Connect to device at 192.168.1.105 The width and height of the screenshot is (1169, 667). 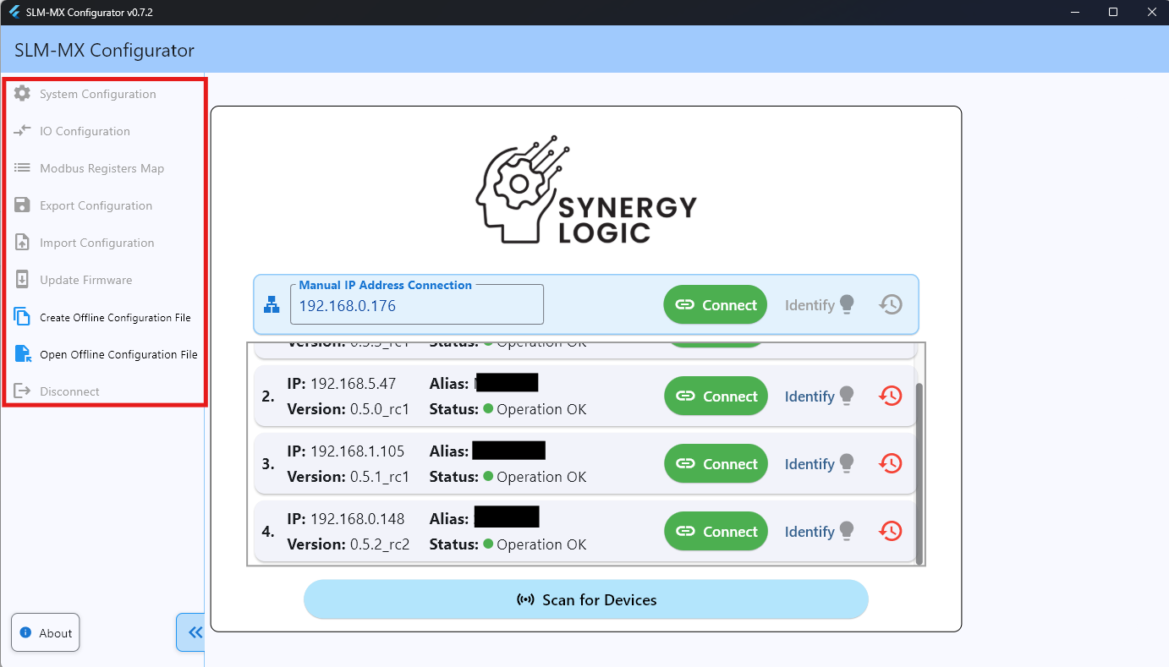(716, 464)
